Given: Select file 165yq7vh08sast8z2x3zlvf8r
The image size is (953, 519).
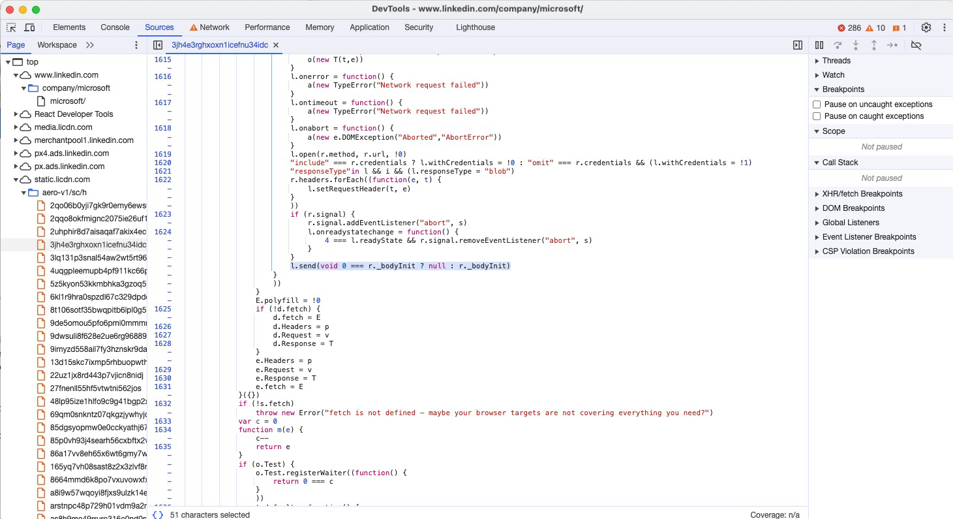Looking at the screenshot, I should pyautogui.click(x=98, y=466).
